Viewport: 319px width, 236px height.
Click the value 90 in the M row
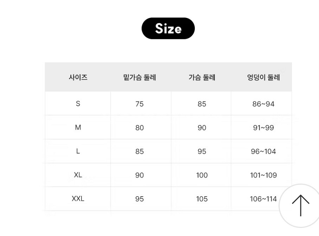[201, 127]
